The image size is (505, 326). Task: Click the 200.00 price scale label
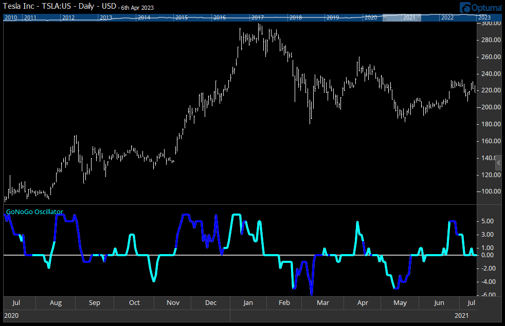tap(491, 107)
